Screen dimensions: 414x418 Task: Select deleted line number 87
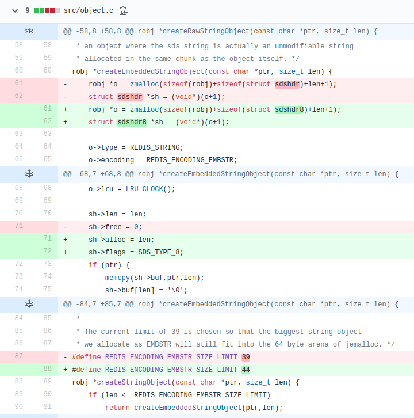(18, 356)
